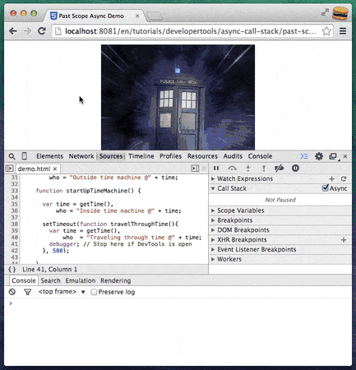Show the file navigator pane icon

point(9,169)
